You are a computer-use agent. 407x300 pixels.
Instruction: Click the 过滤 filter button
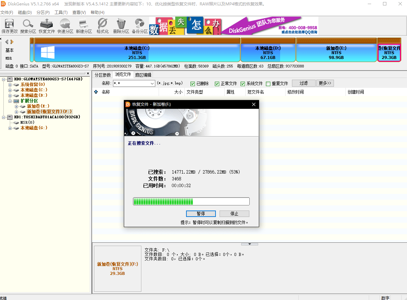(304, 83)
